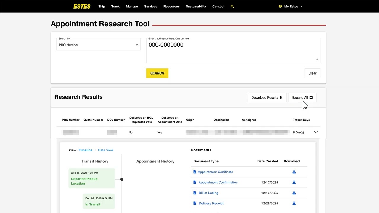Click the Appointment History heading

(155, 161)
